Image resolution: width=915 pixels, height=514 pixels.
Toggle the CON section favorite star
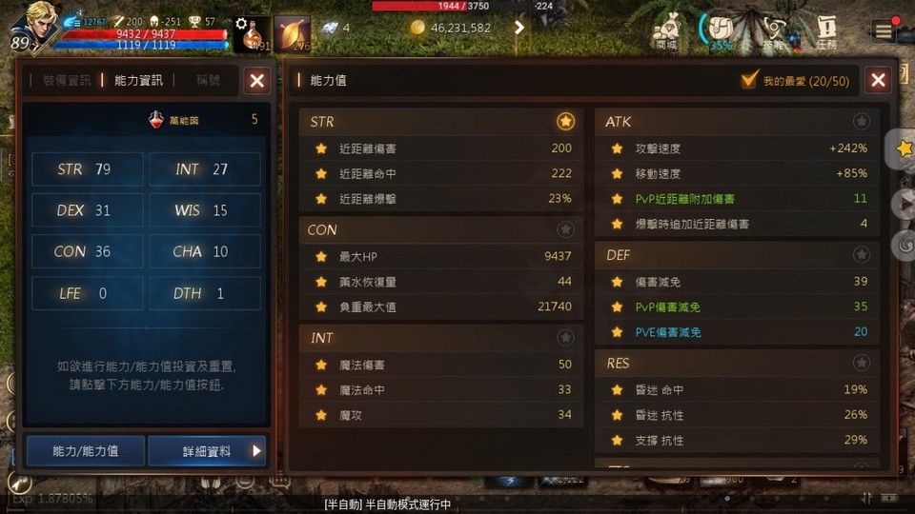(565, 229)
